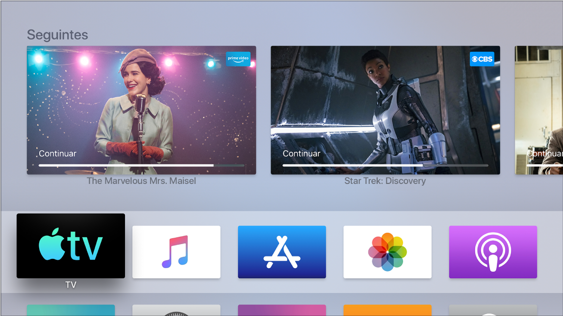Image resolution: width=563 pixels, height=316 pixels.
Task: Click the 'The Marvelous Mrs. Maisel' title
Action: 141,181
